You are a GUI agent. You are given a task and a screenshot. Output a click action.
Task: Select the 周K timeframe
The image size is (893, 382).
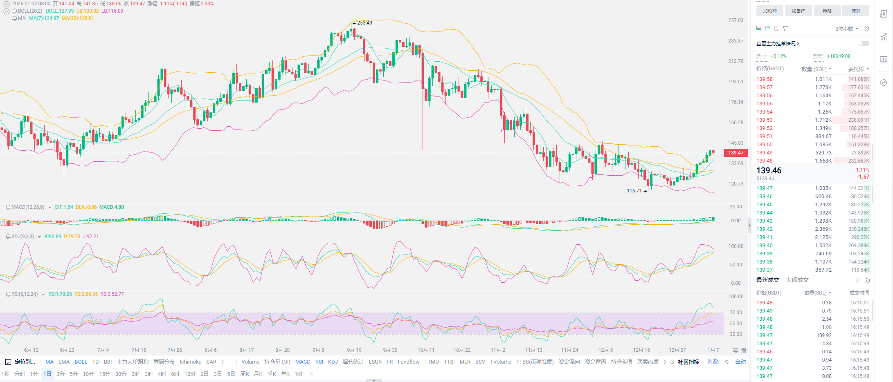point(245,374)
